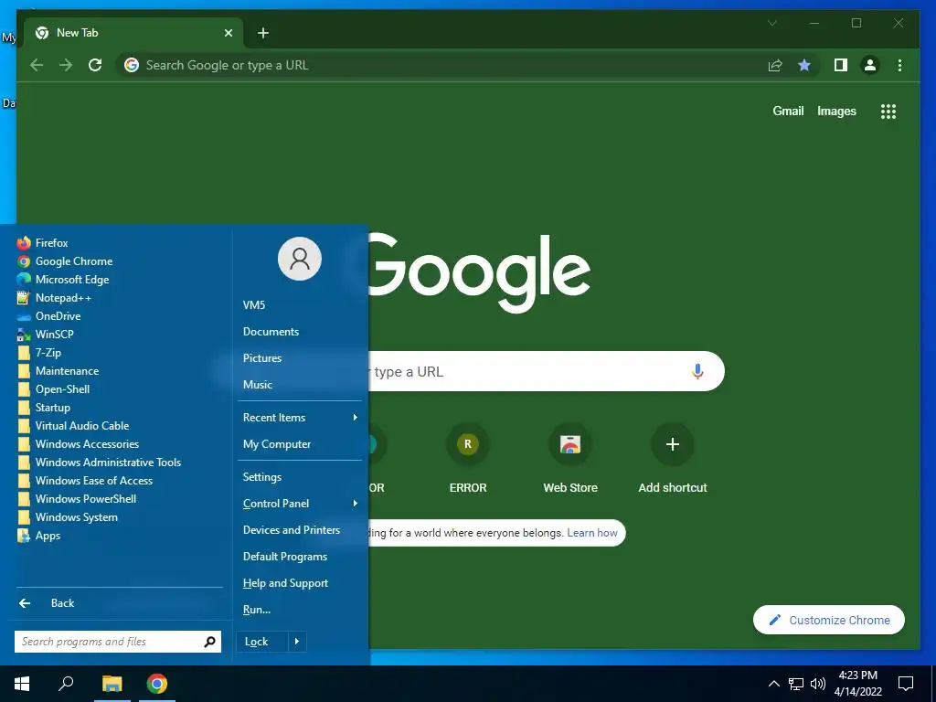The height and width of the screenshot is (702, 936).
Task: Go back in Chrome history
Action: point(37,65)
